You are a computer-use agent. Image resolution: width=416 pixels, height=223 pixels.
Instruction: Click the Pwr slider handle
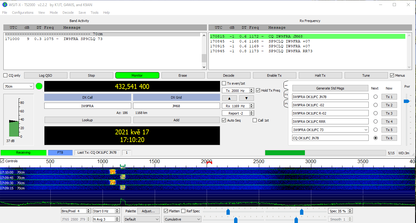pos(406,101)
